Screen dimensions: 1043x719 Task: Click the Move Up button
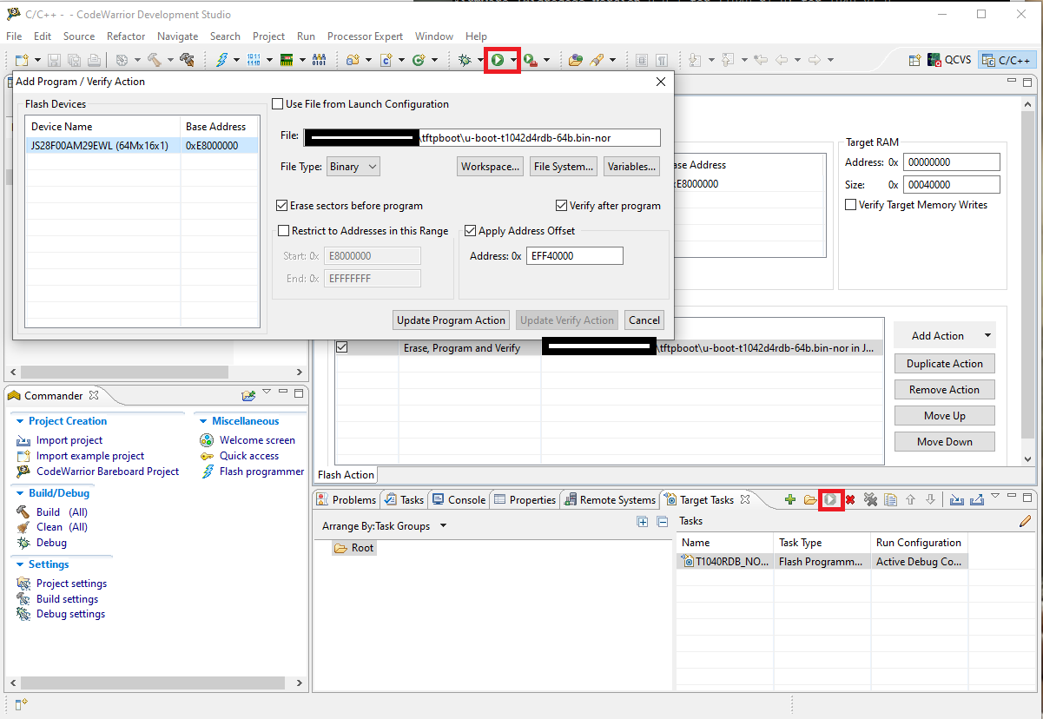[944, 416]
